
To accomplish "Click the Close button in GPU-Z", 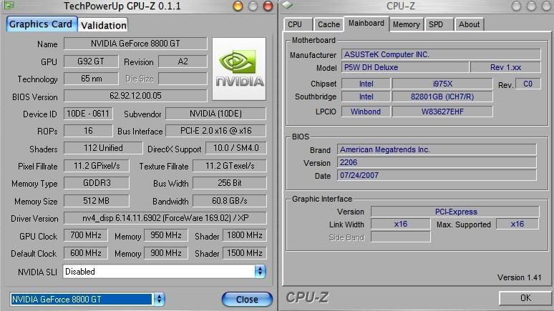I will (247, 300).
